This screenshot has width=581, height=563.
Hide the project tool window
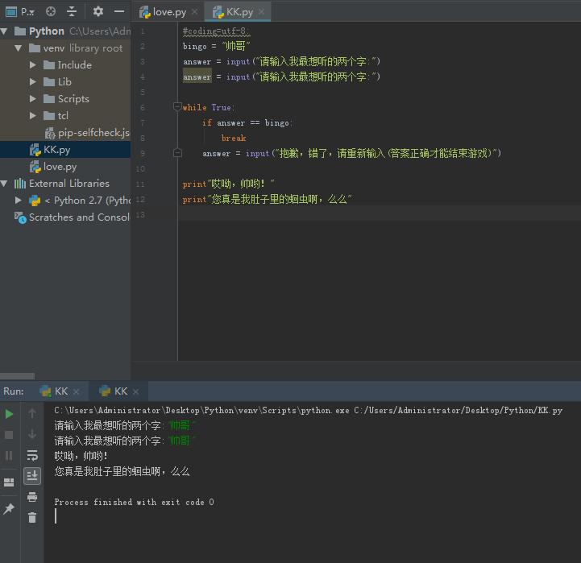(119, 12)
